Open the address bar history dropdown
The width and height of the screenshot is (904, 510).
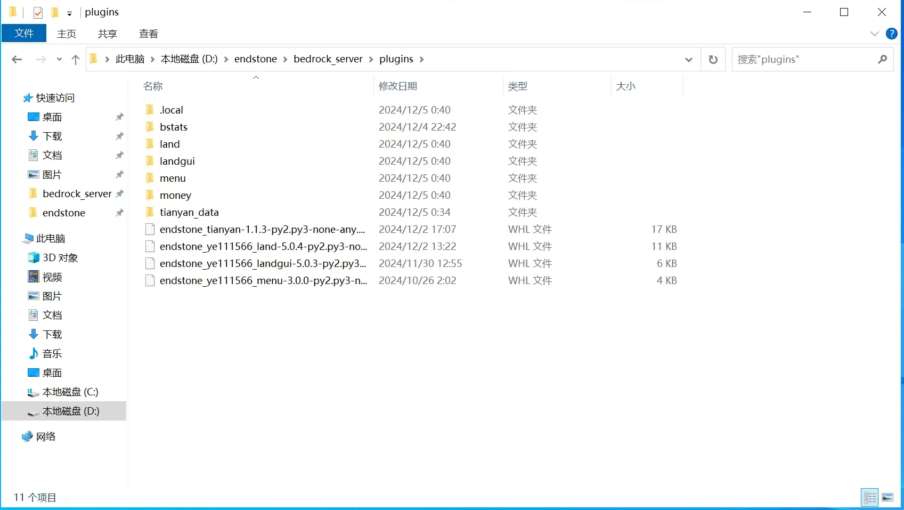pyautogui.click(x=688, y=59)
